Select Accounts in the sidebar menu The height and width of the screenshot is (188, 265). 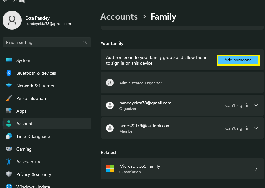tap(25, 124)
